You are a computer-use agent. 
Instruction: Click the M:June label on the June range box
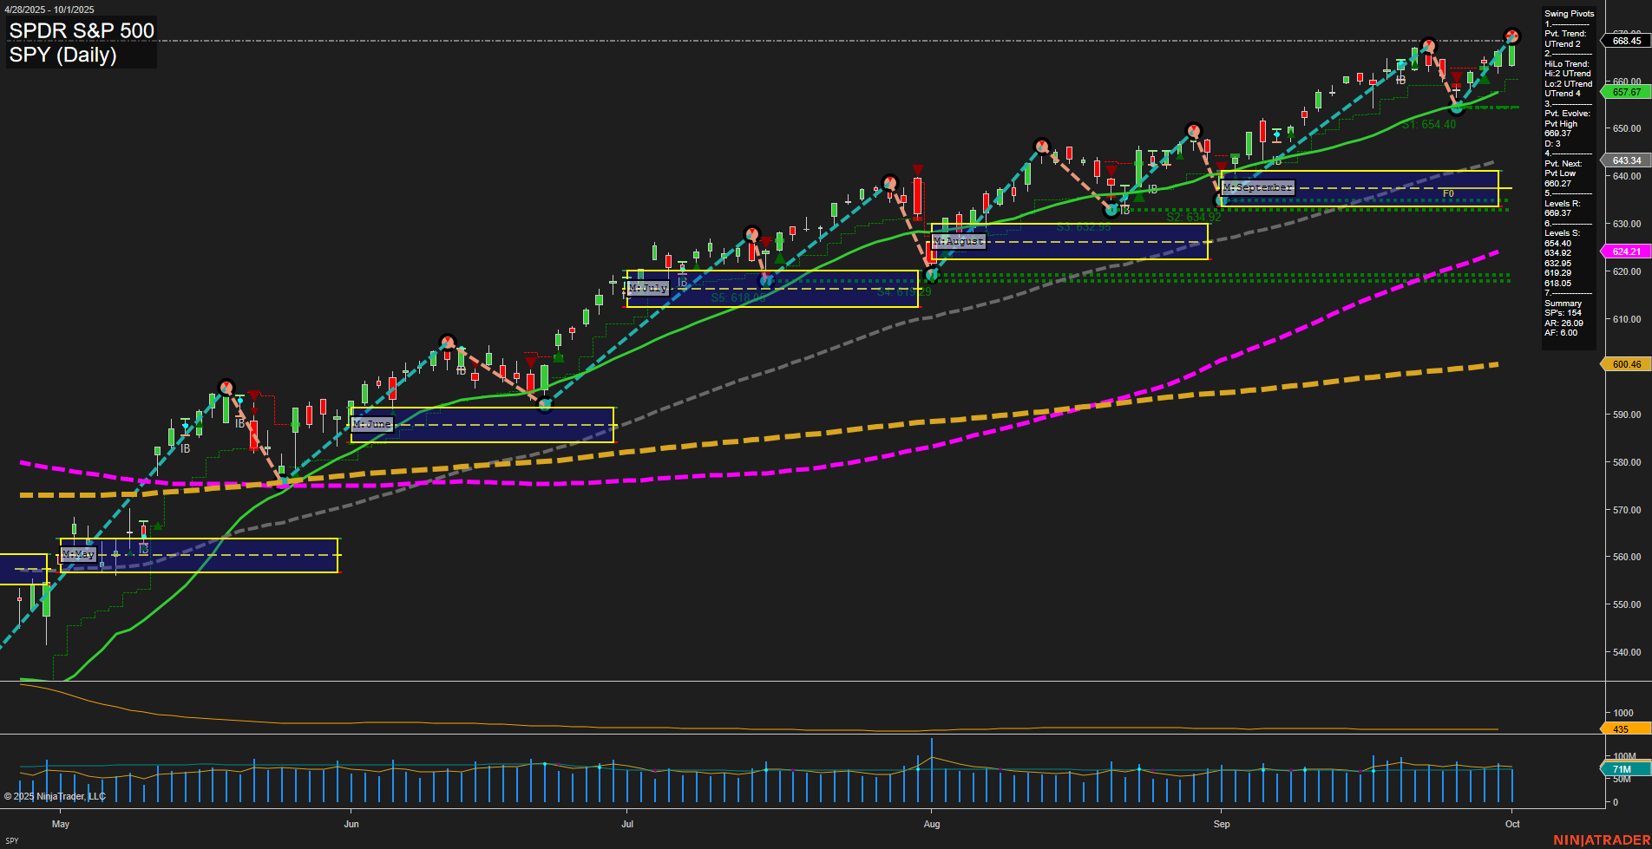pos(371,424)
